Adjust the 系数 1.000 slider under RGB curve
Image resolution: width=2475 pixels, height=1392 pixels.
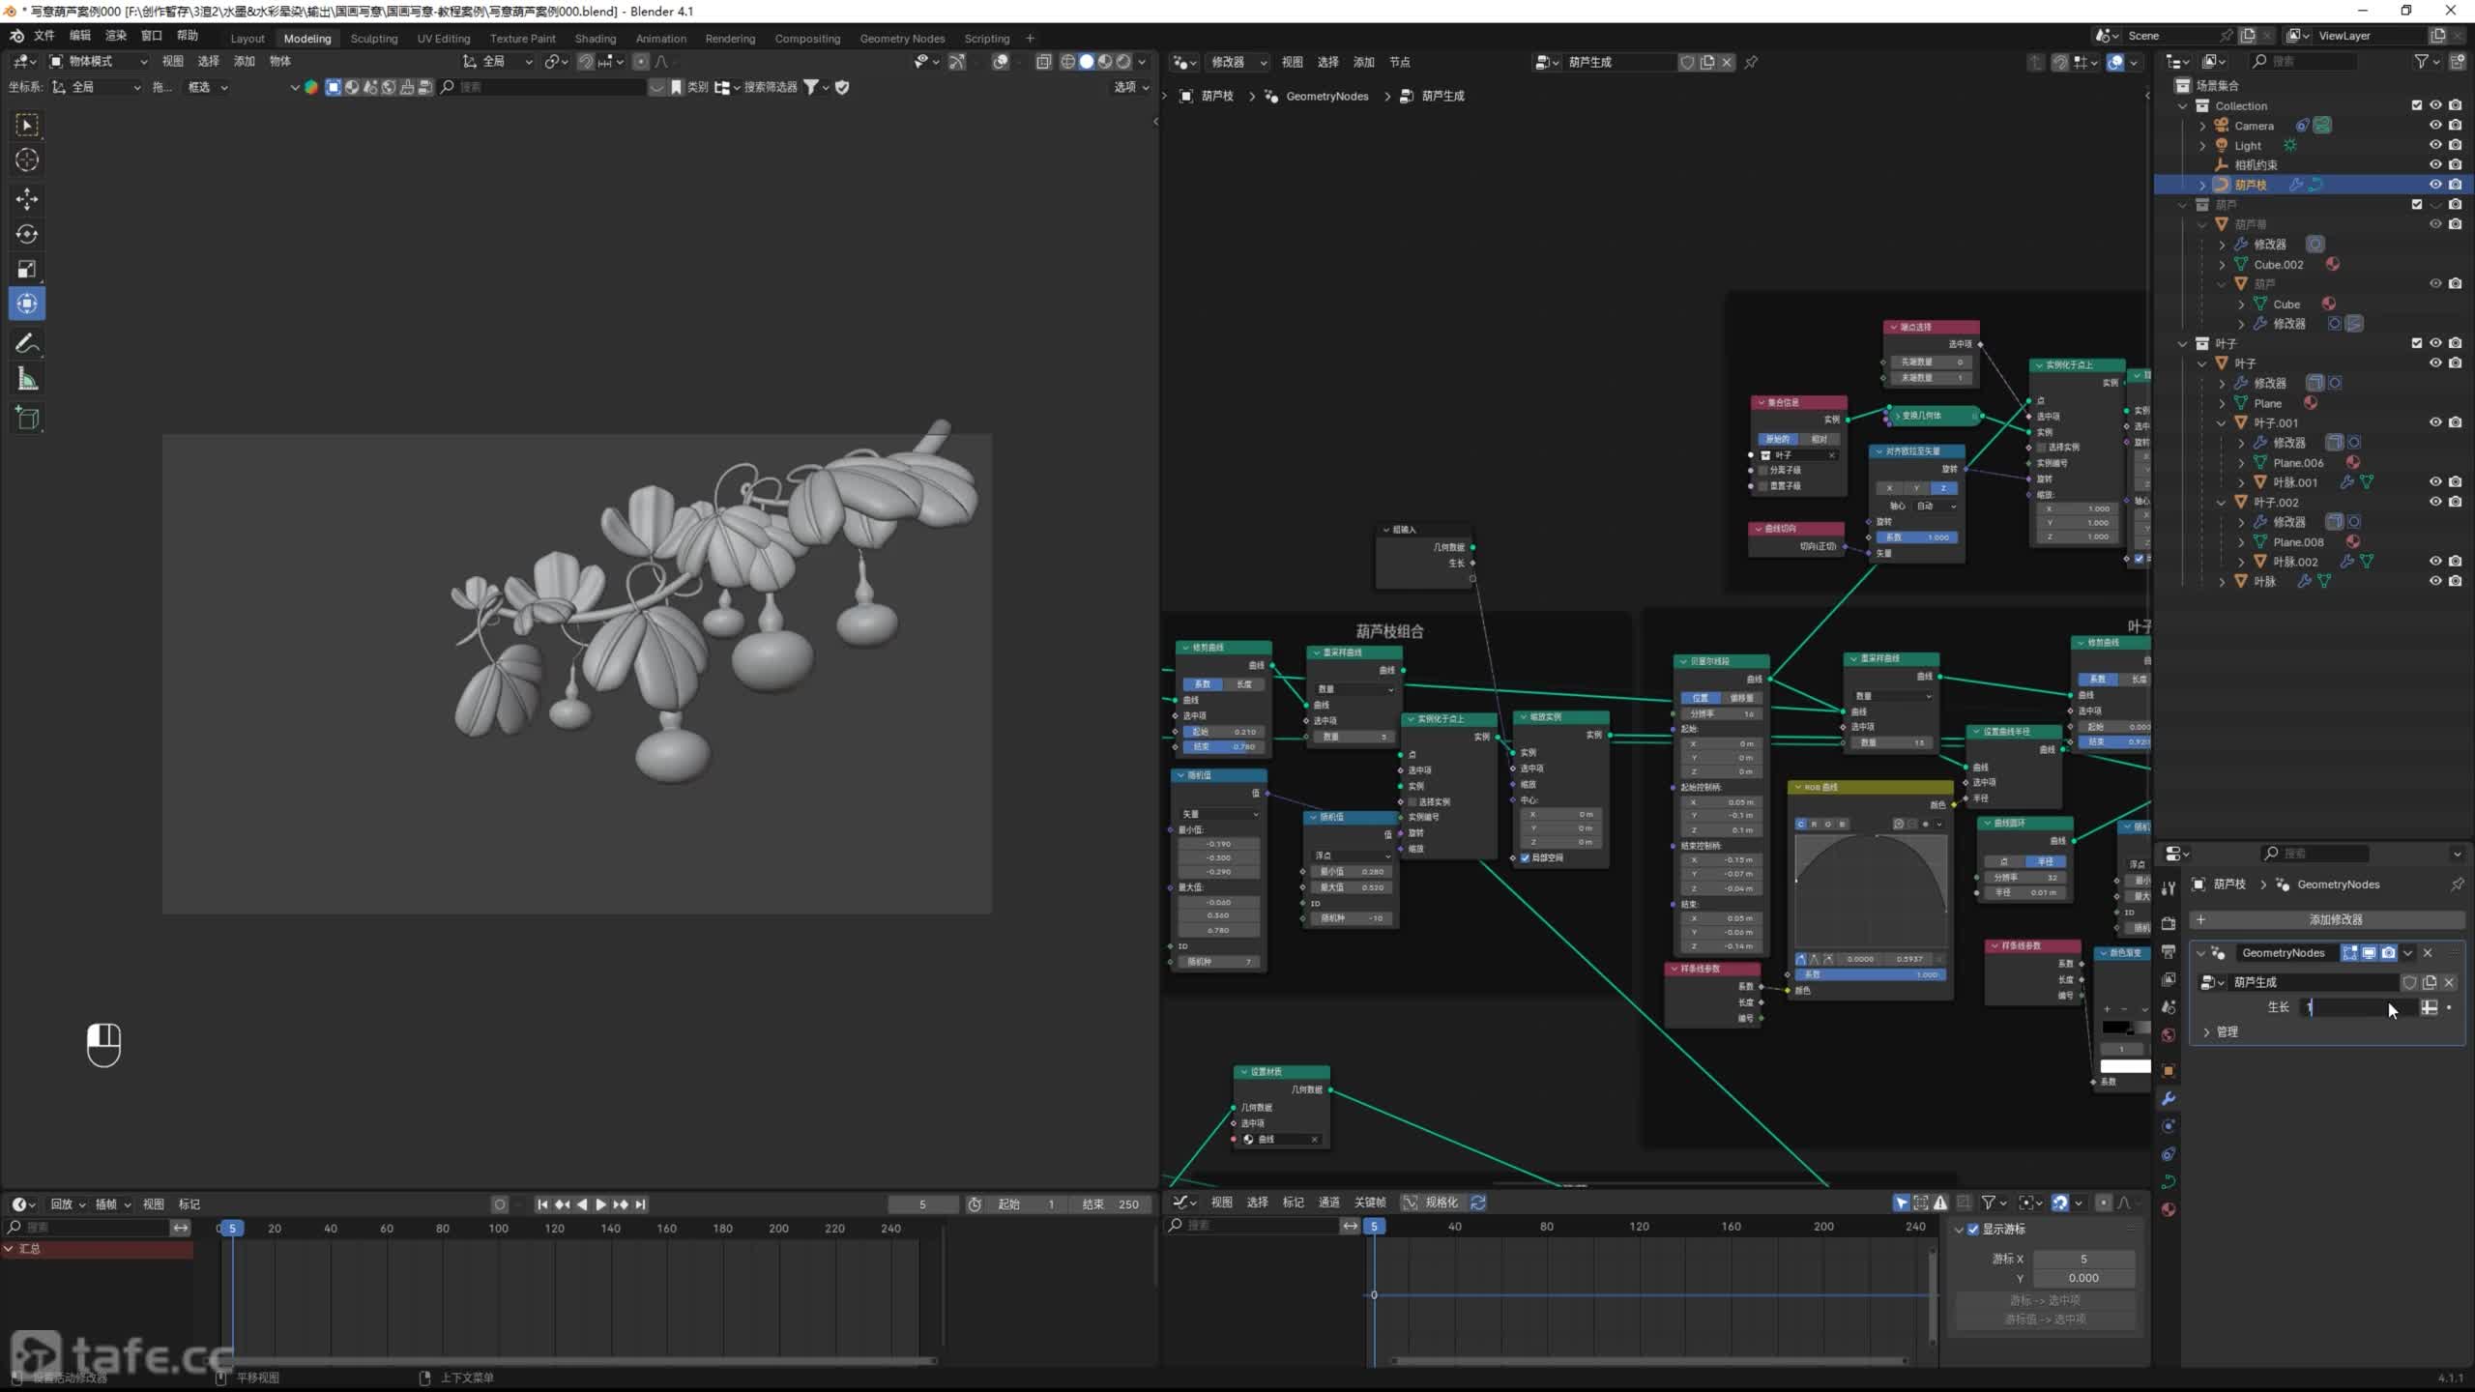point(1871,974)
